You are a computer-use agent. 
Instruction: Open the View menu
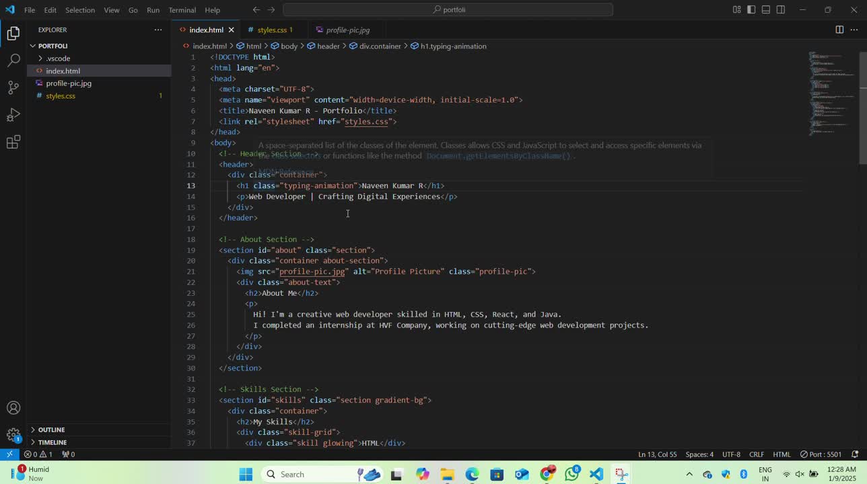tap(112, 10)
